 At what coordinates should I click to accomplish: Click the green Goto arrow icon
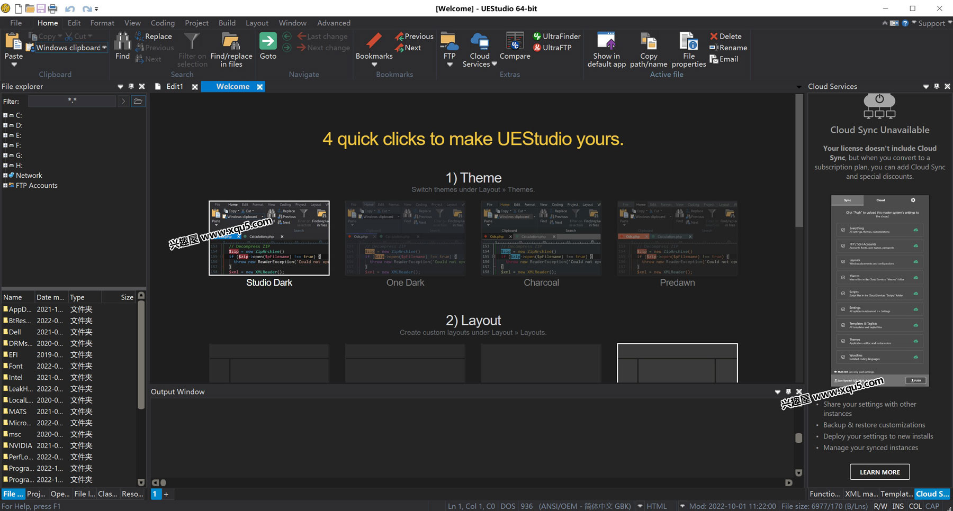(268, 41)
